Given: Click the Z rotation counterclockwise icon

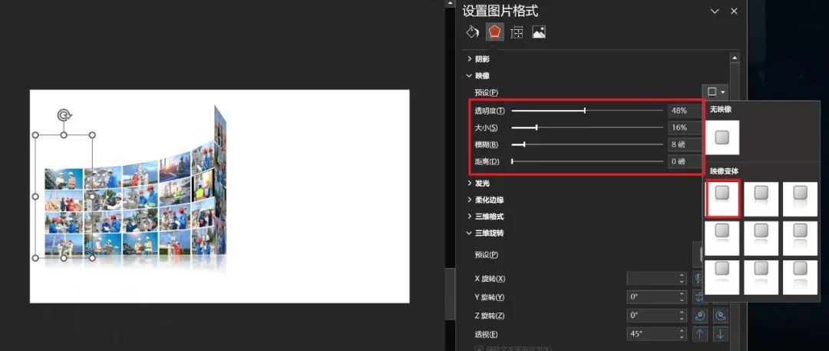Looking at the screenshot, I should coord(720,316).
